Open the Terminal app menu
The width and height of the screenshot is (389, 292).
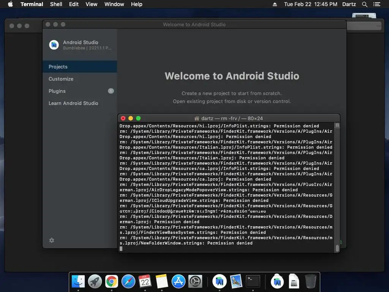[x=32, y=4]
